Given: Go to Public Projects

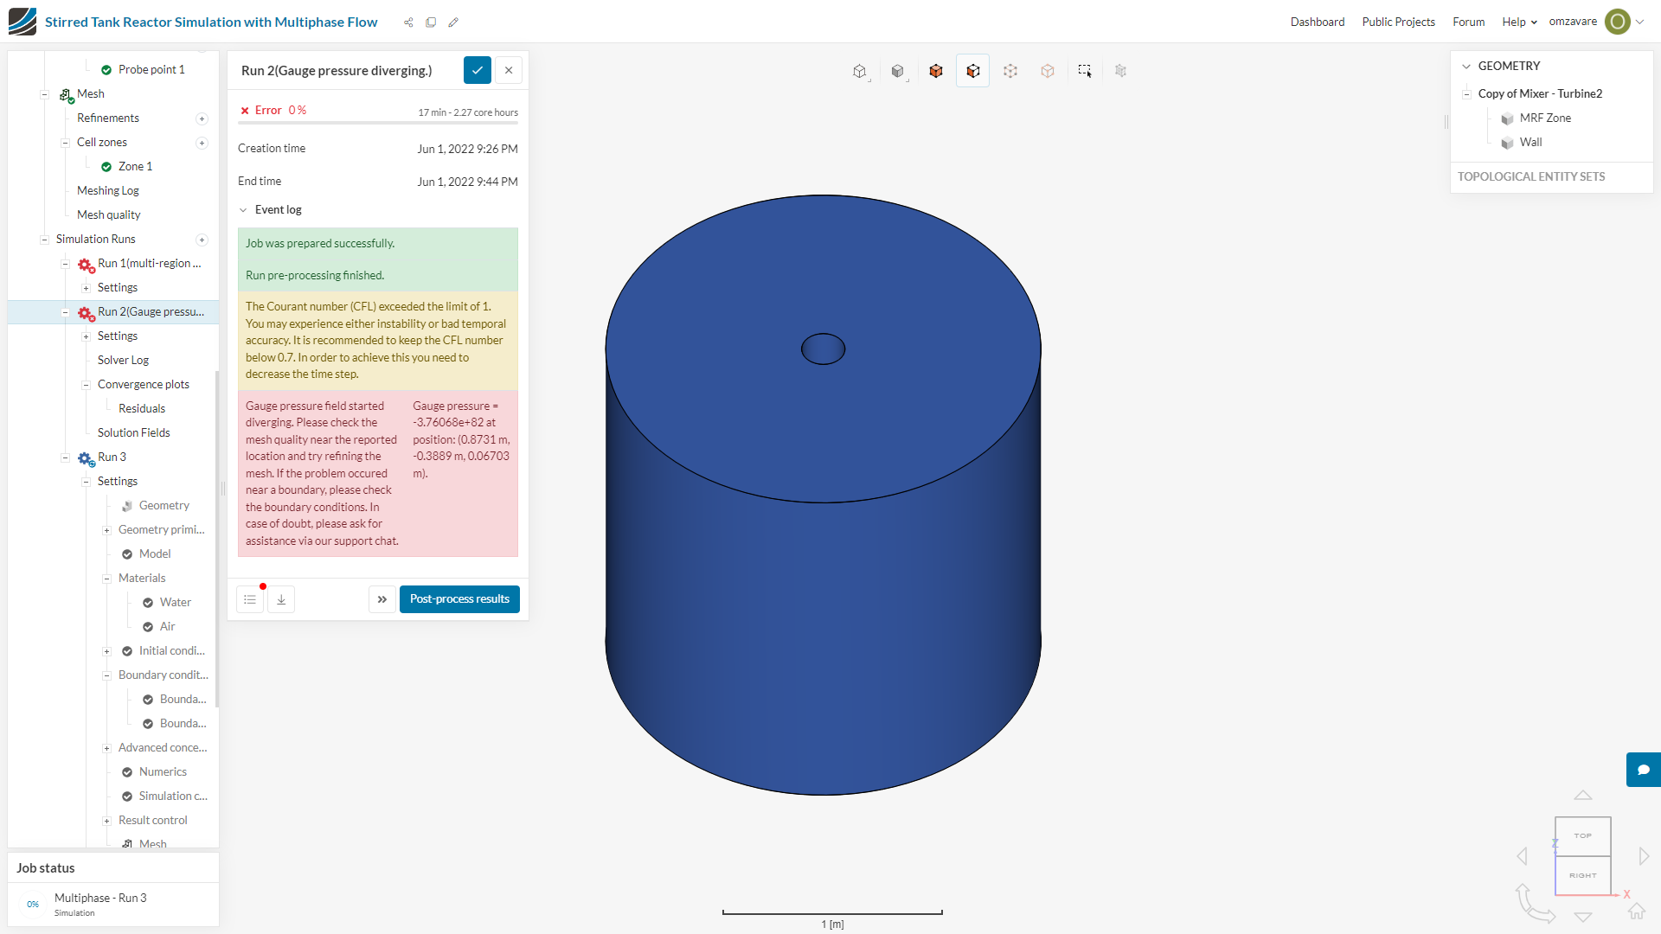Looking at the screenshot, I should coord(1398,22).
